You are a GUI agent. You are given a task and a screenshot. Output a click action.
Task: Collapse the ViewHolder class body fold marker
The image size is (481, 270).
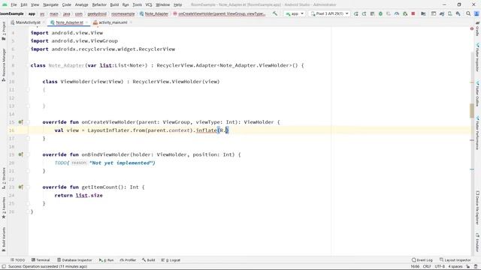coord(28,89)
